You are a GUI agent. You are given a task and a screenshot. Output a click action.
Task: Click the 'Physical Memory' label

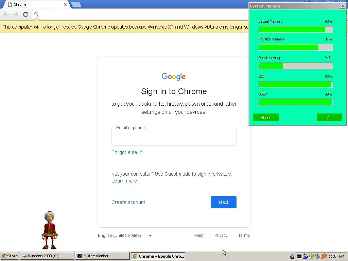click(272, 39)
